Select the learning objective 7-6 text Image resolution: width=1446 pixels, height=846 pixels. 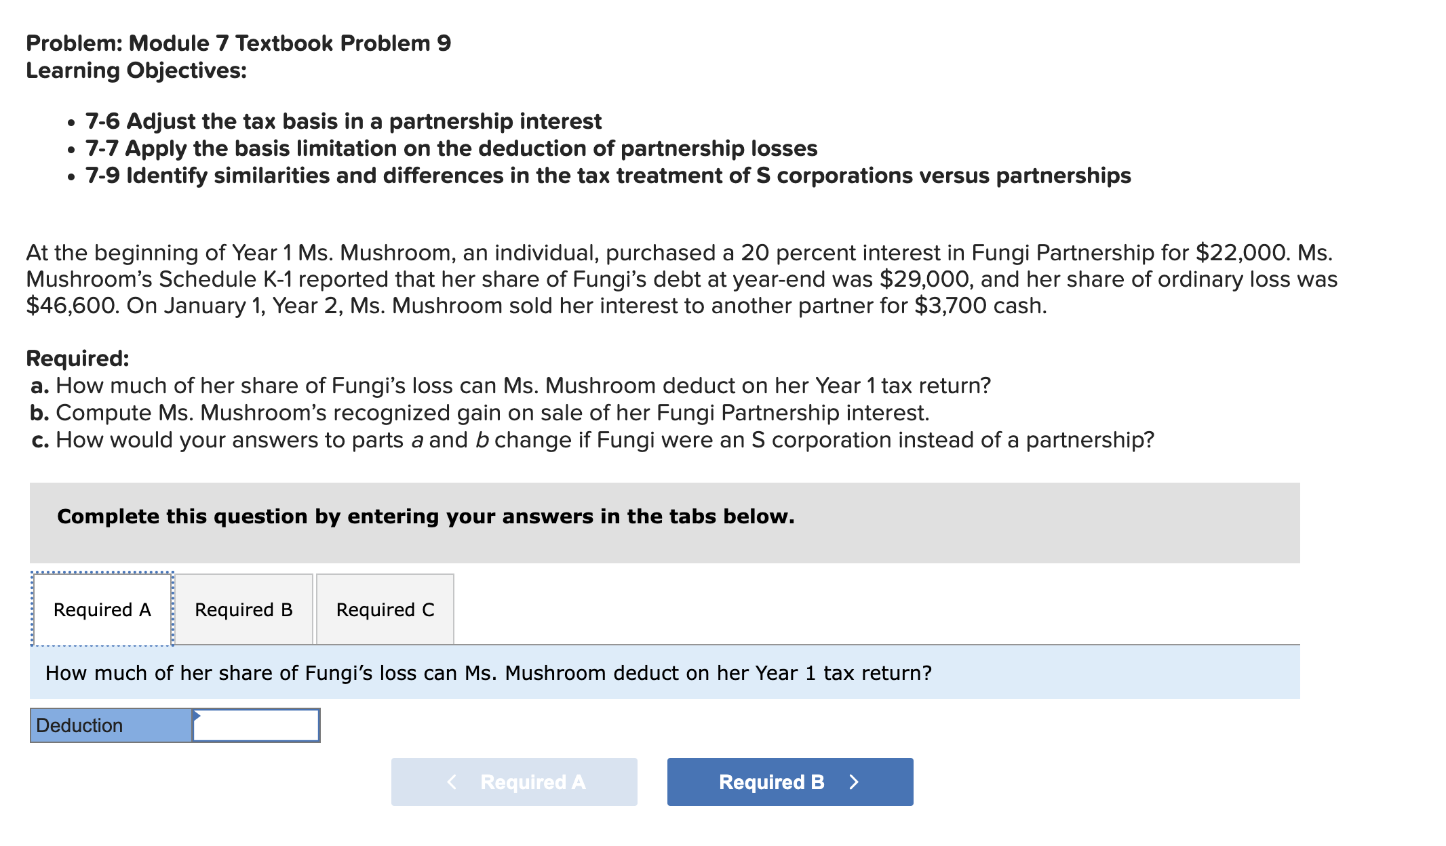coord(343,121)
